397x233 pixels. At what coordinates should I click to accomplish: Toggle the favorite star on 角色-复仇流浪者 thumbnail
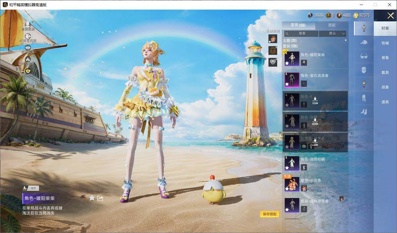tap(287, 84)
